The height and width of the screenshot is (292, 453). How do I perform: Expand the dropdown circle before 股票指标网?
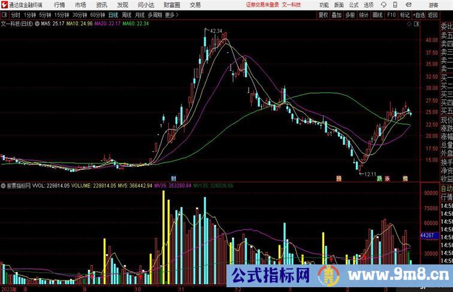[x=3, y=186]
